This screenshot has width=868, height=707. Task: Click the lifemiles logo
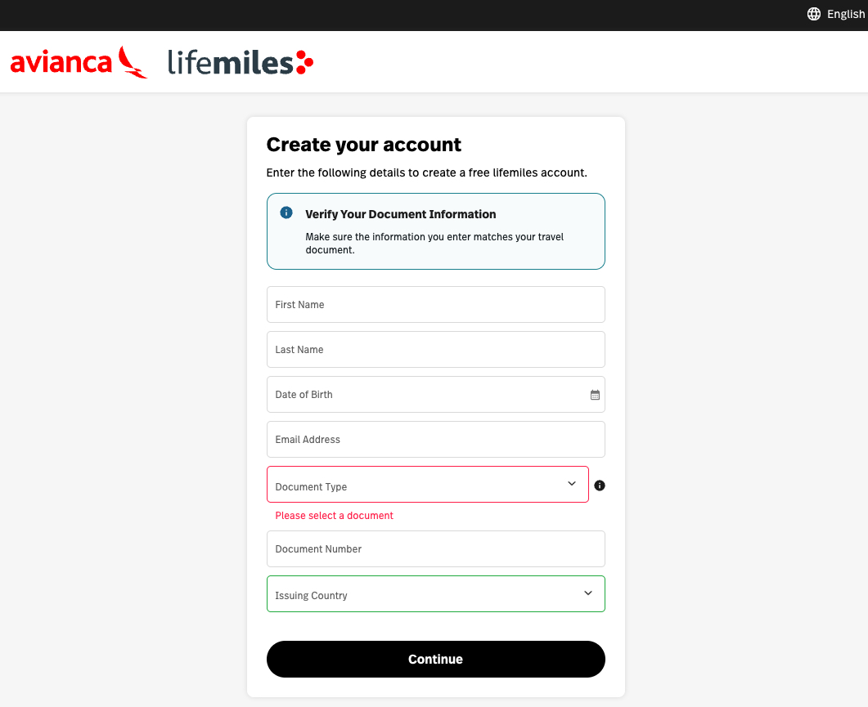(240, 62)
